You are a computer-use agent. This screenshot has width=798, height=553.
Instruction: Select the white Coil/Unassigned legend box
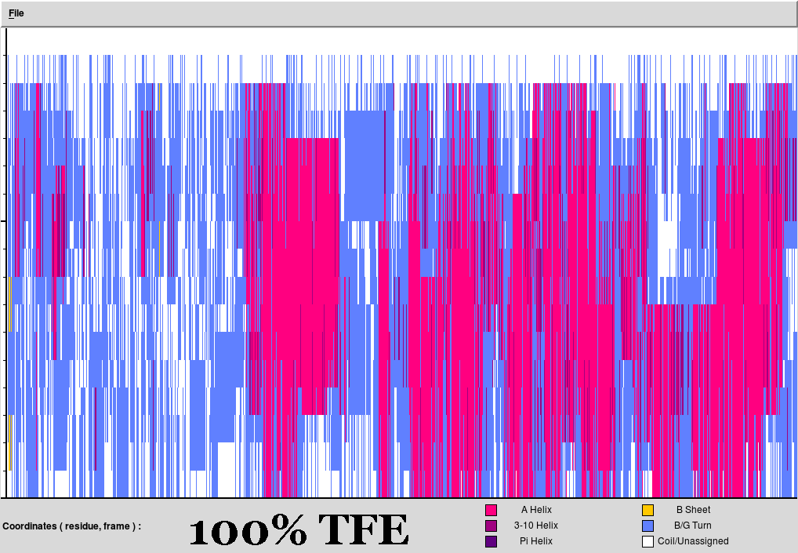pos(647,541)
